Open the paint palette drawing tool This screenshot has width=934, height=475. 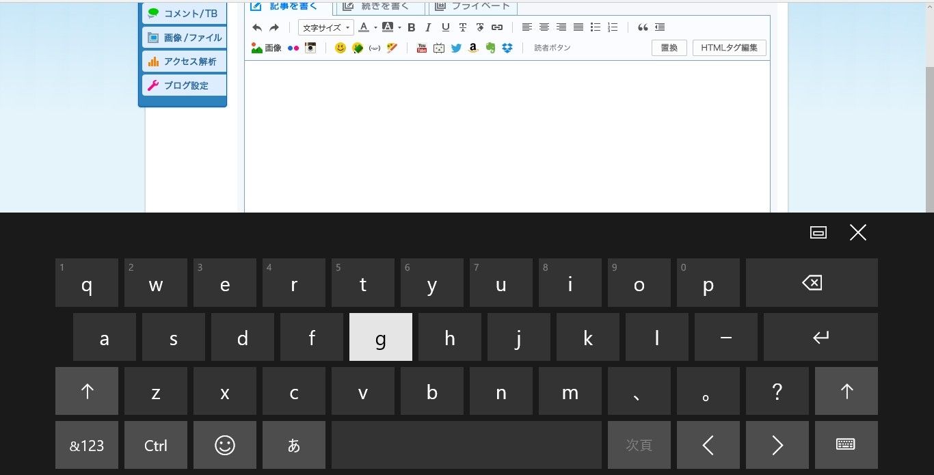click(x=392, y=48)
